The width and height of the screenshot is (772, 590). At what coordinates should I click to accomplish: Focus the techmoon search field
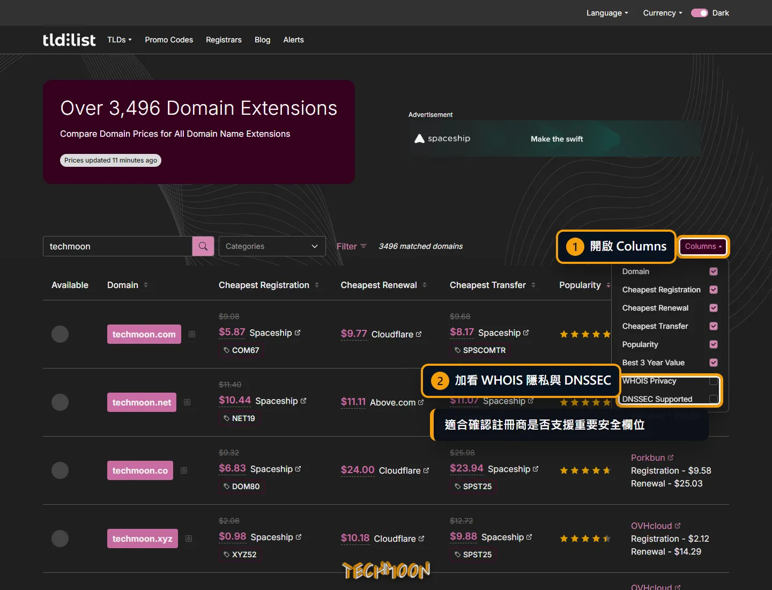coord(117,246)
